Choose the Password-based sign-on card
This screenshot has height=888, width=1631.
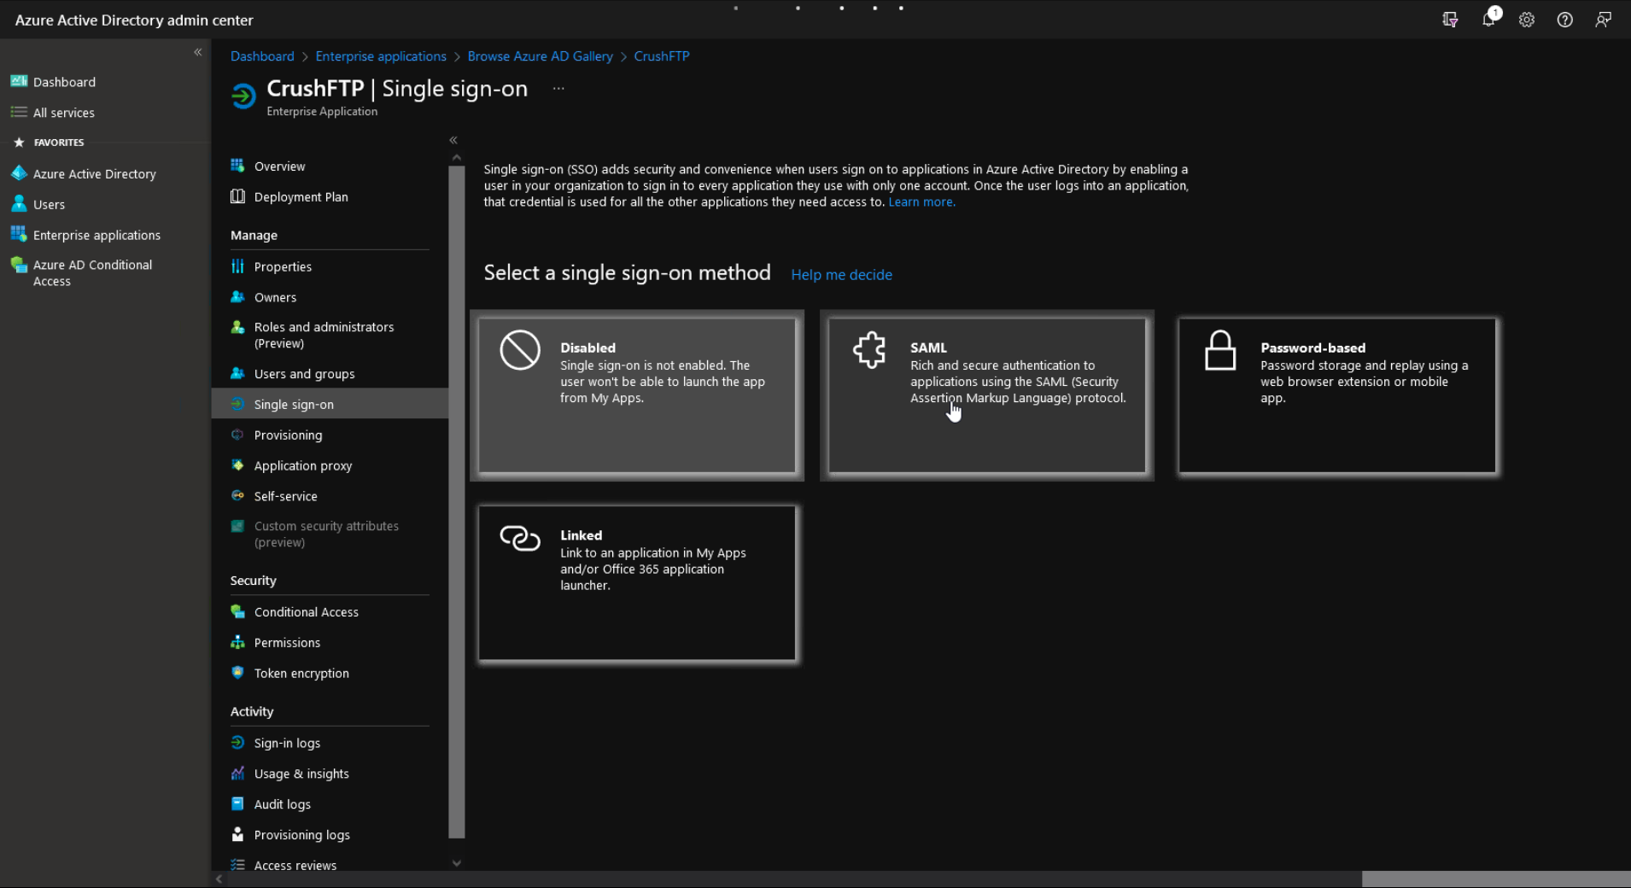coord(1337,395)
